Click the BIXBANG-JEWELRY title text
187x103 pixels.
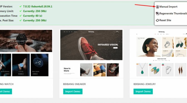coord(144,84)
